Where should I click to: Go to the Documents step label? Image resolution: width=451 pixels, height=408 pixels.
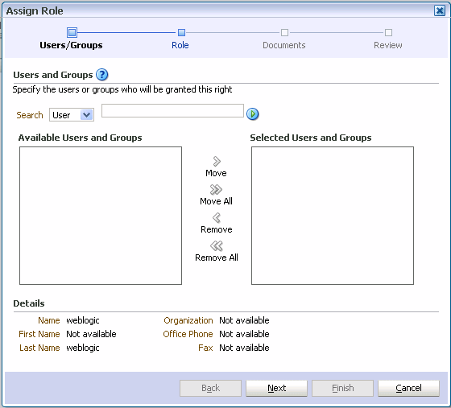pyautogui.click(x=284, y=45)
